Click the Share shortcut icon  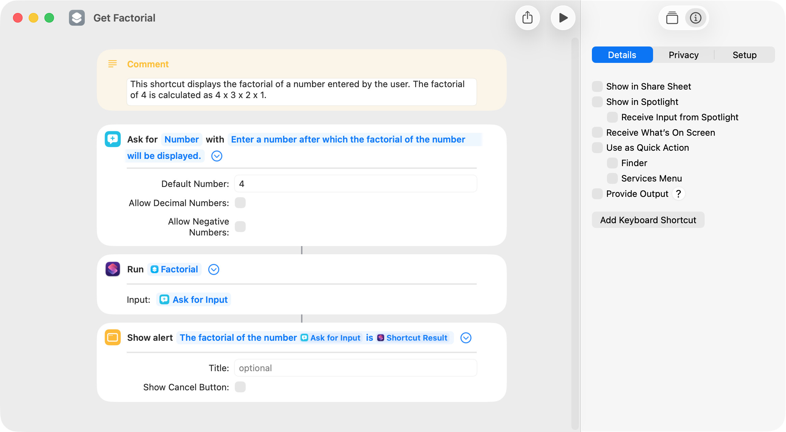tap(527, 18)
